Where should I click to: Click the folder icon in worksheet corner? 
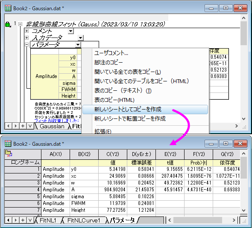tap(9, 153)
